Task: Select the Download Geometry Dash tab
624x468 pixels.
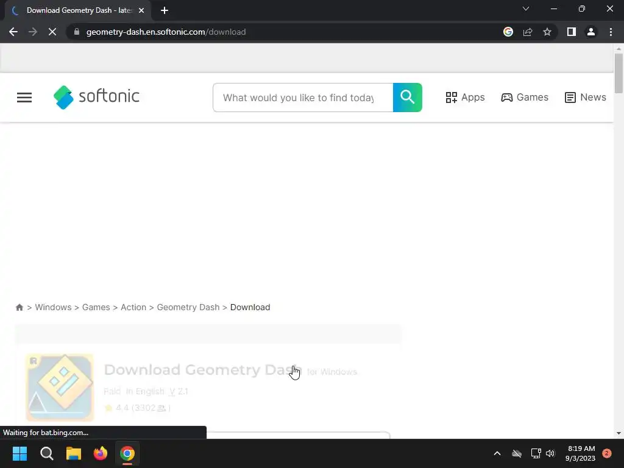Action: pyautogui.click(x=78, y=10)
